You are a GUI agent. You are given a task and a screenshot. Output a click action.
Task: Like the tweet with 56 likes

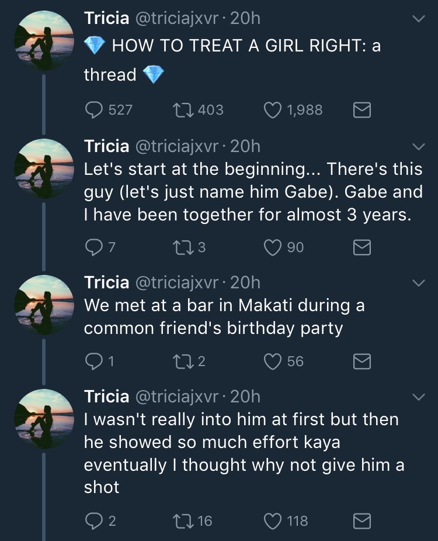[273, 361]
